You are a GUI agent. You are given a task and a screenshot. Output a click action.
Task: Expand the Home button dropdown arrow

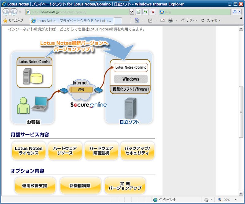(143, 20)
